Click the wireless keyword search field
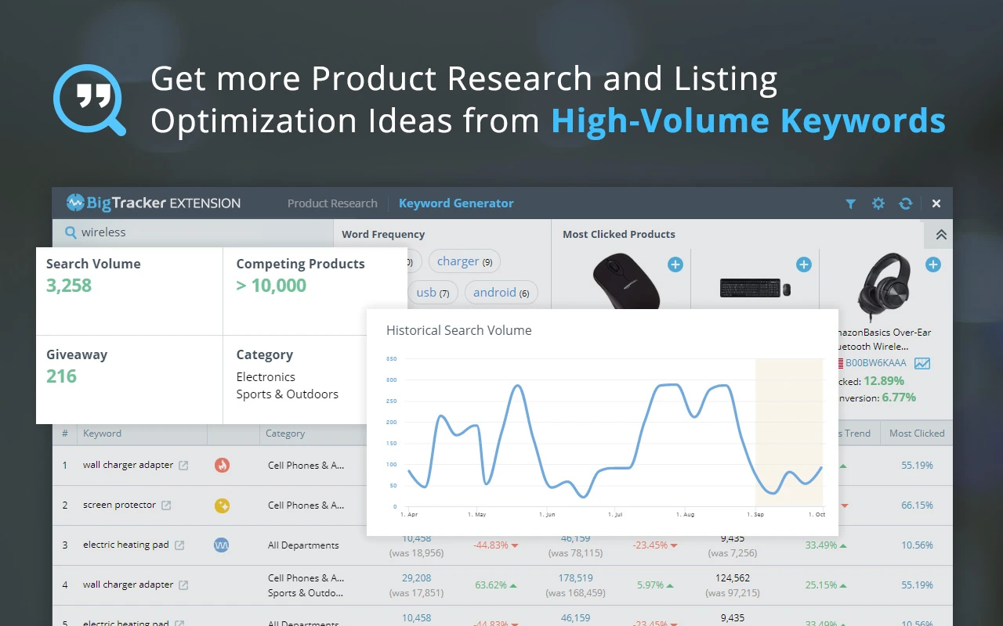Image resolution: width=1003 pixels, height=626 pixels. pos(196,232)
